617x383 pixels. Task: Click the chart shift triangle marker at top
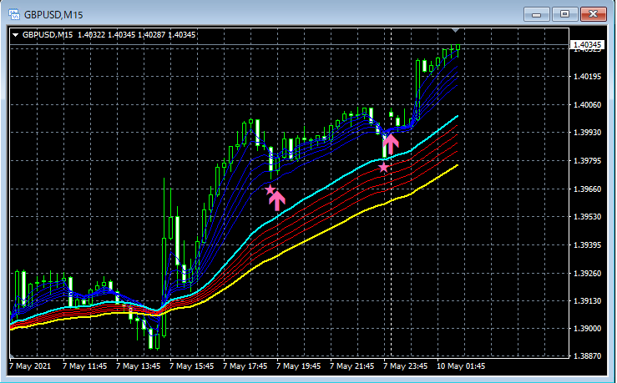(x=455, y=30)
